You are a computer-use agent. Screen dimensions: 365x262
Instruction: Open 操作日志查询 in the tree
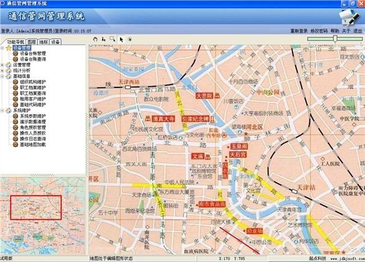(33, 138)
